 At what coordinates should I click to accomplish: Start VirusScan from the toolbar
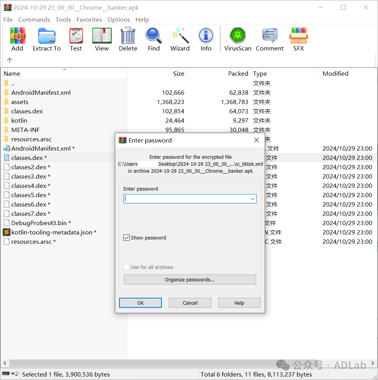pos(238,40)
